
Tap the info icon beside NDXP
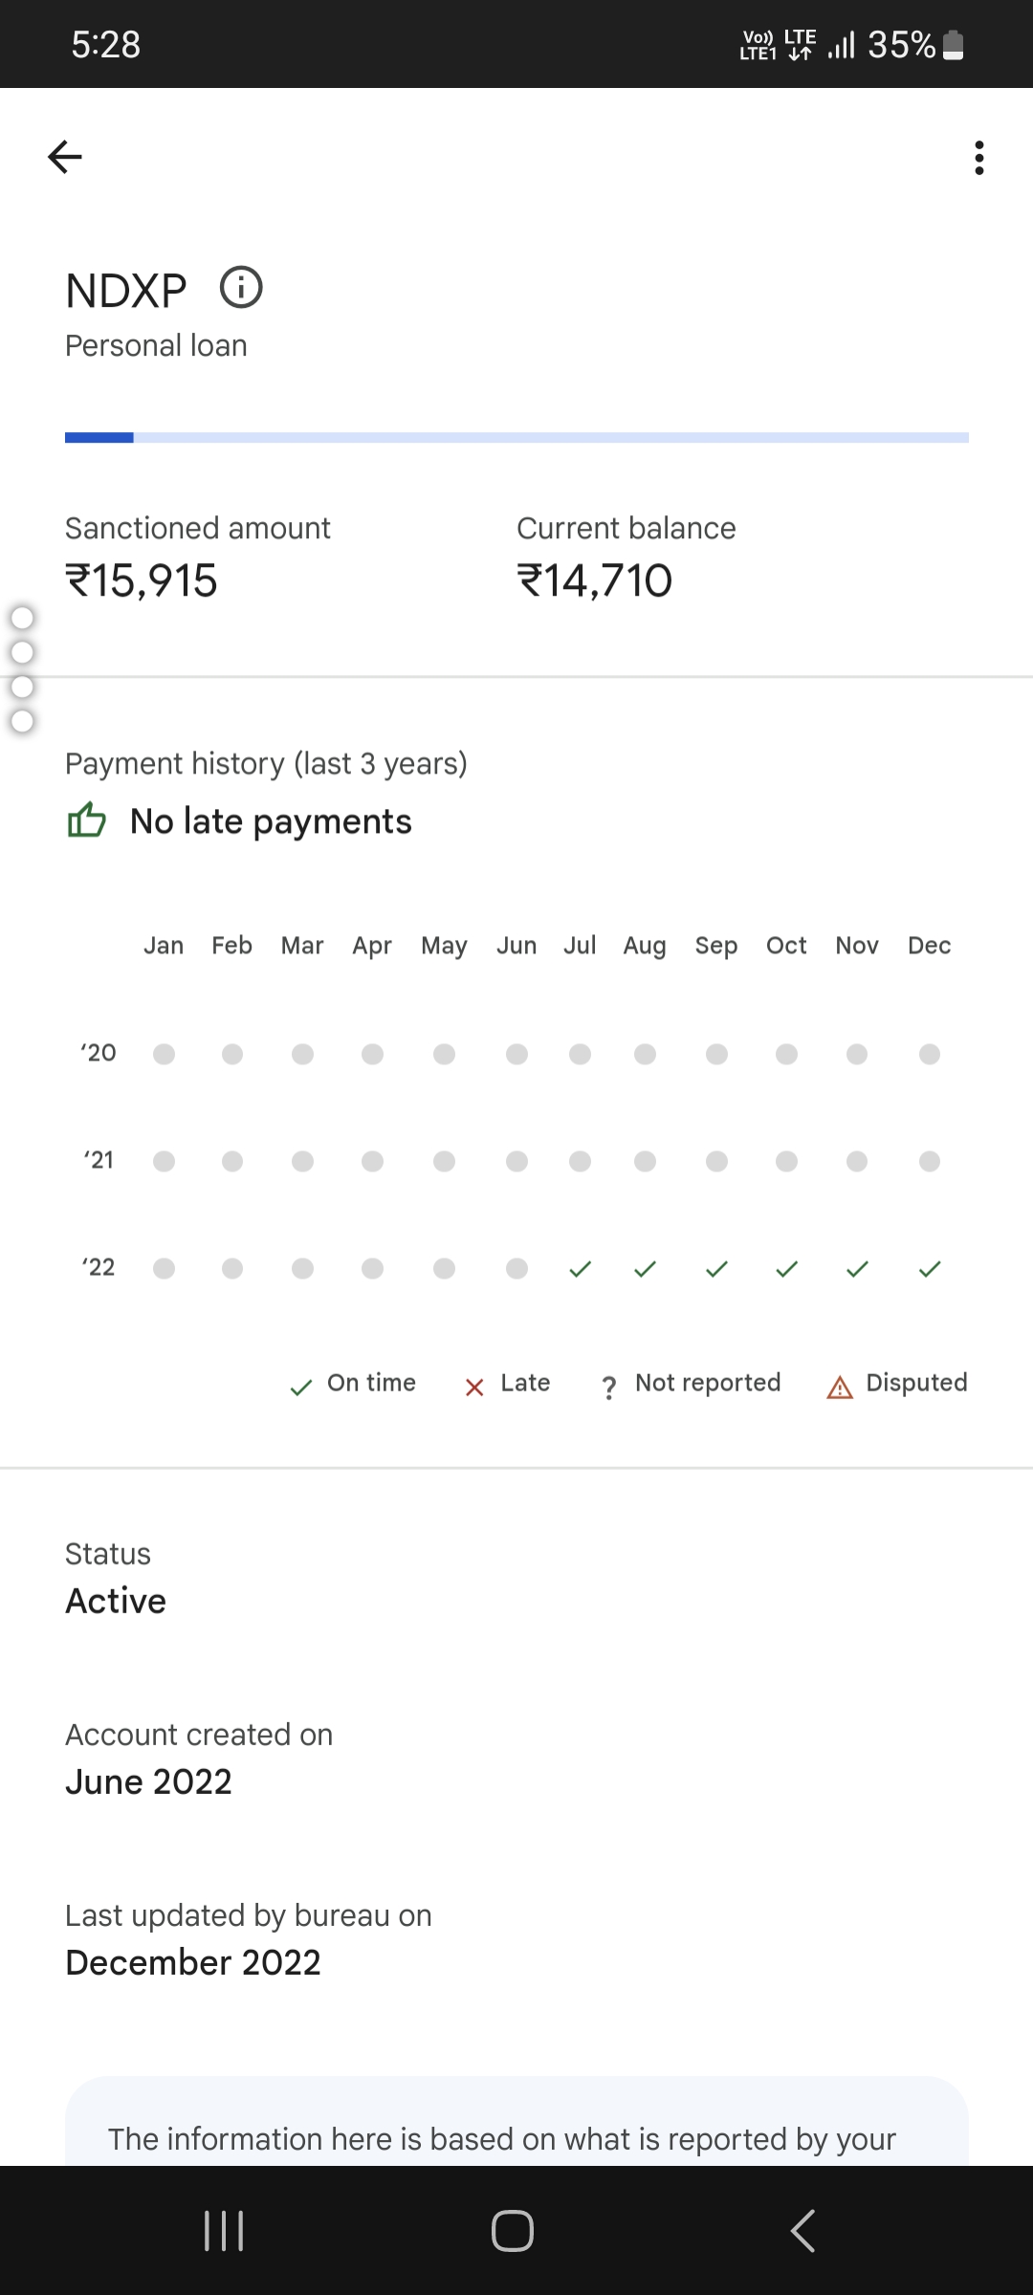[241, 288]
